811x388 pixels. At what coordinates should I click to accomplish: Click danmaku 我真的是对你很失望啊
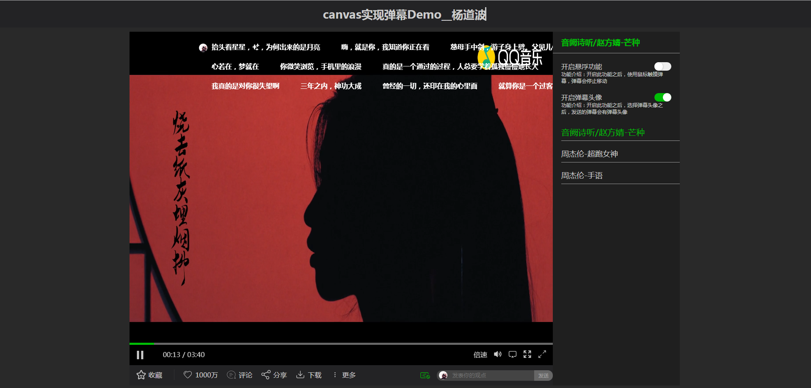pyautogui.click(x=246, y=86)
